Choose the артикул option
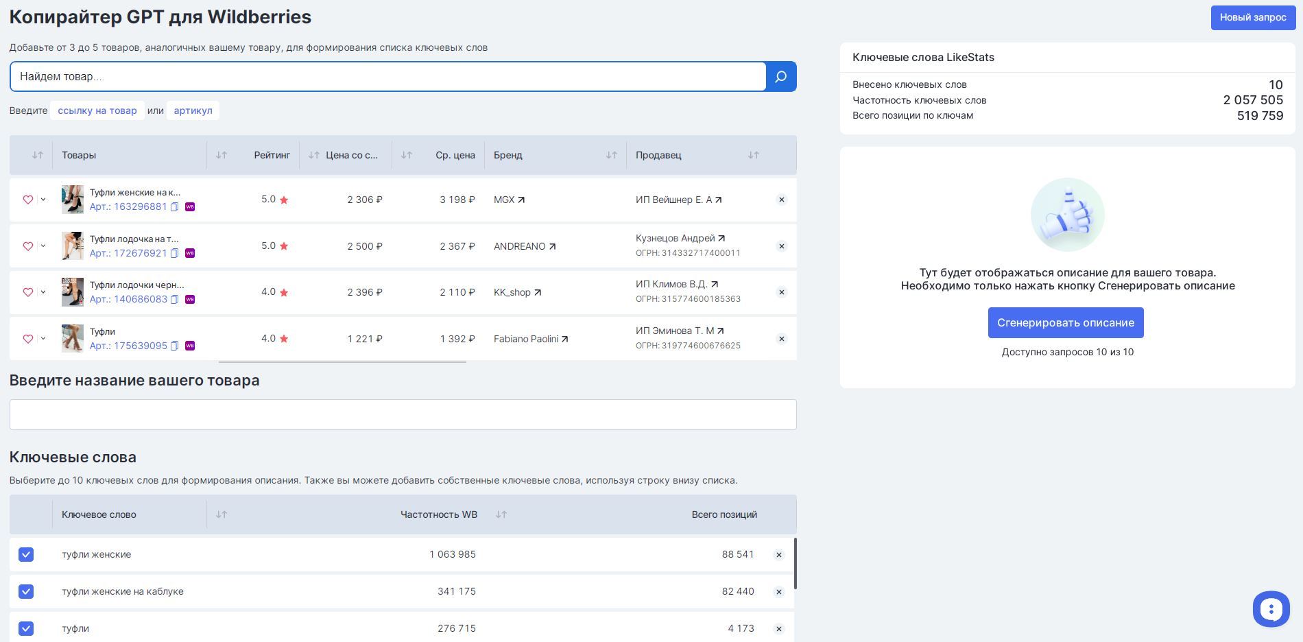This screenshot has height=642, width=1303. coord(193,110)
